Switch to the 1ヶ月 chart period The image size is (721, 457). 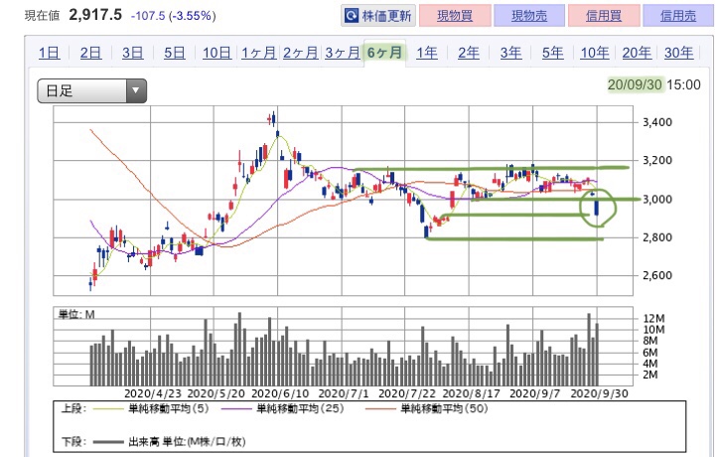click(x=259, y=53)
